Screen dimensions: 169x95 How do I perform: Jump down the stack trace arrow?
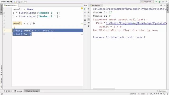click(x=89, y=12)
